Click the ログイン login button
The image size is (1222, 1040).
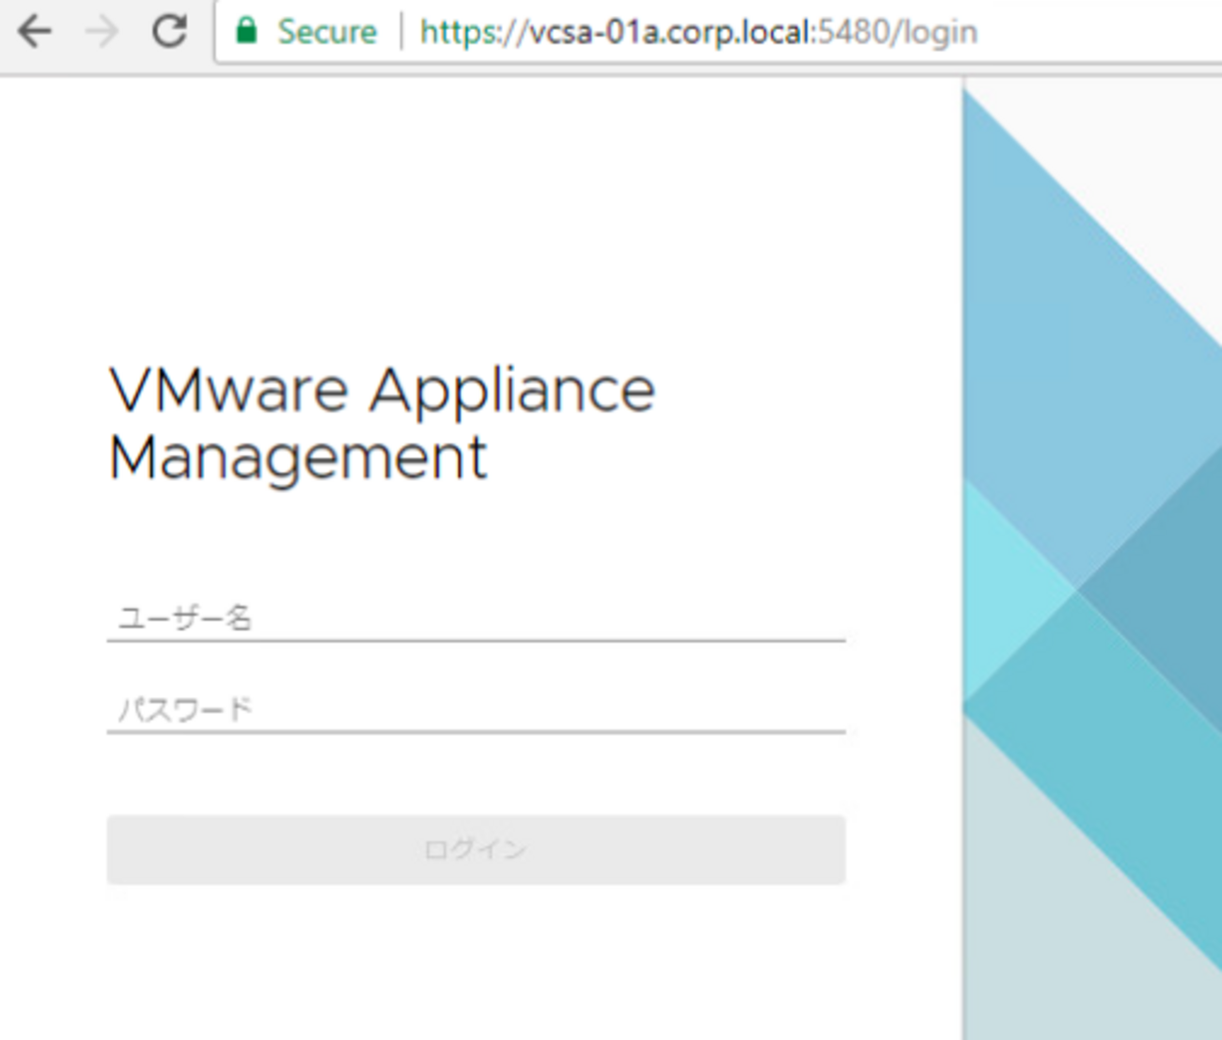[476, 849]
